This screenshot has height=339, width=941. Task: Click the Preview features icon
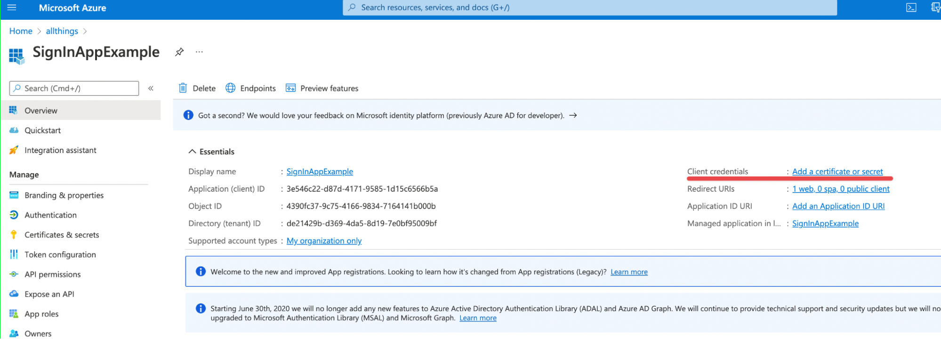[x=291, y=88]
